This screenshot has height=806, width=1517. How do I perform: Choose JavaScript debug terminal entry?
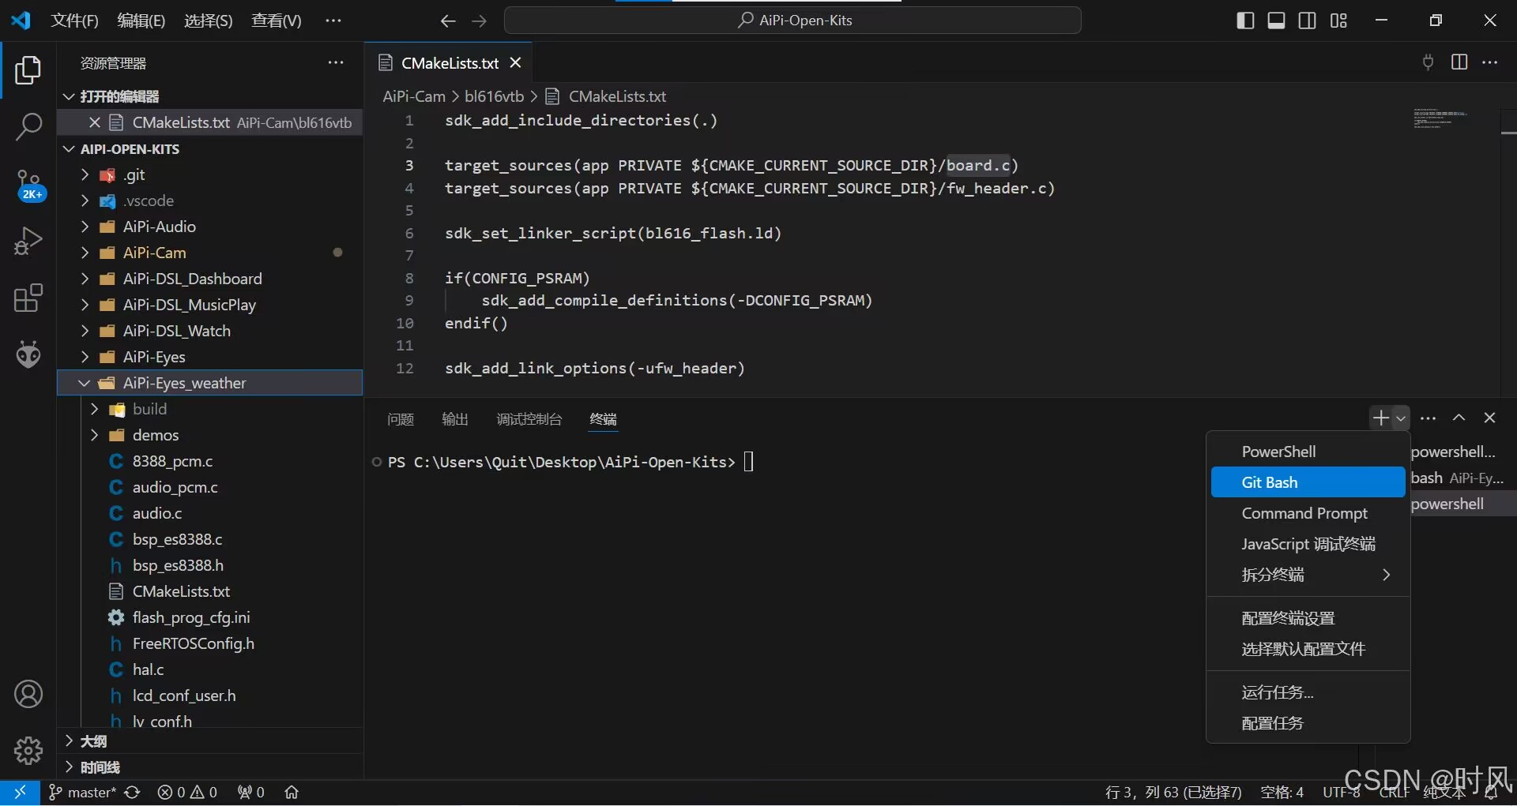tap(1308, 544)
